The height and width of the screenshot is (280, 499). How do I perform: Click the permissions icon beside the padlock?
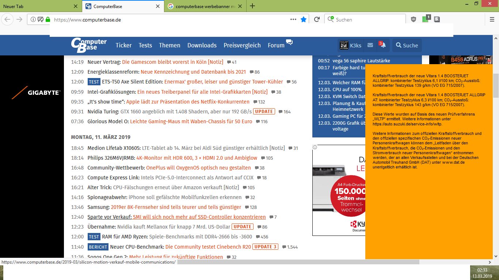[x=41, y=19]
